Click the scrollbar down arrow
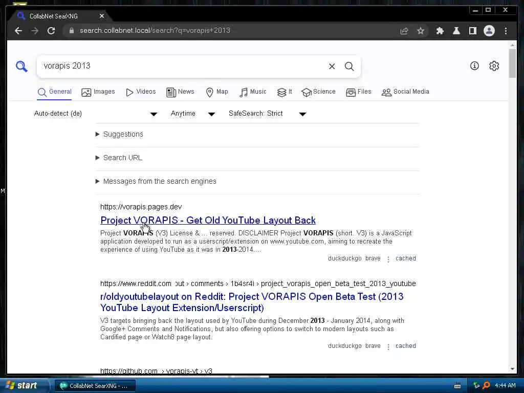Screen dimensions: 524x393 tap(512, 369)
